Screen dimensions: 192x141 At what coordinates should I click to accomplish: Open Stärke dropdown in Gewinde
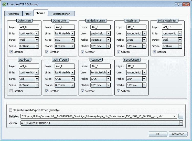point(101,85)
